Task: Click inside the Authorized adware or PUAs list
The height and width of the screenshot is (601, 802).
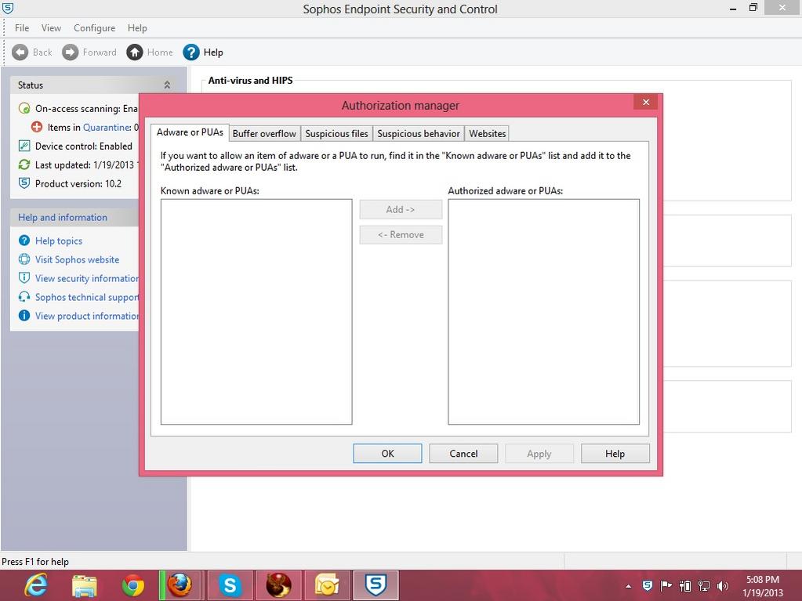Action: (x=544, y=312)
